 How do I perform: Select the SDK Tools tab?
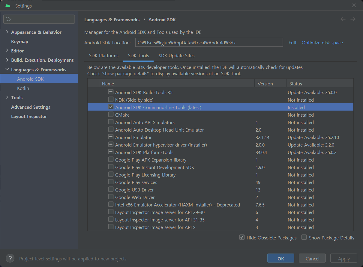point(139,55)
